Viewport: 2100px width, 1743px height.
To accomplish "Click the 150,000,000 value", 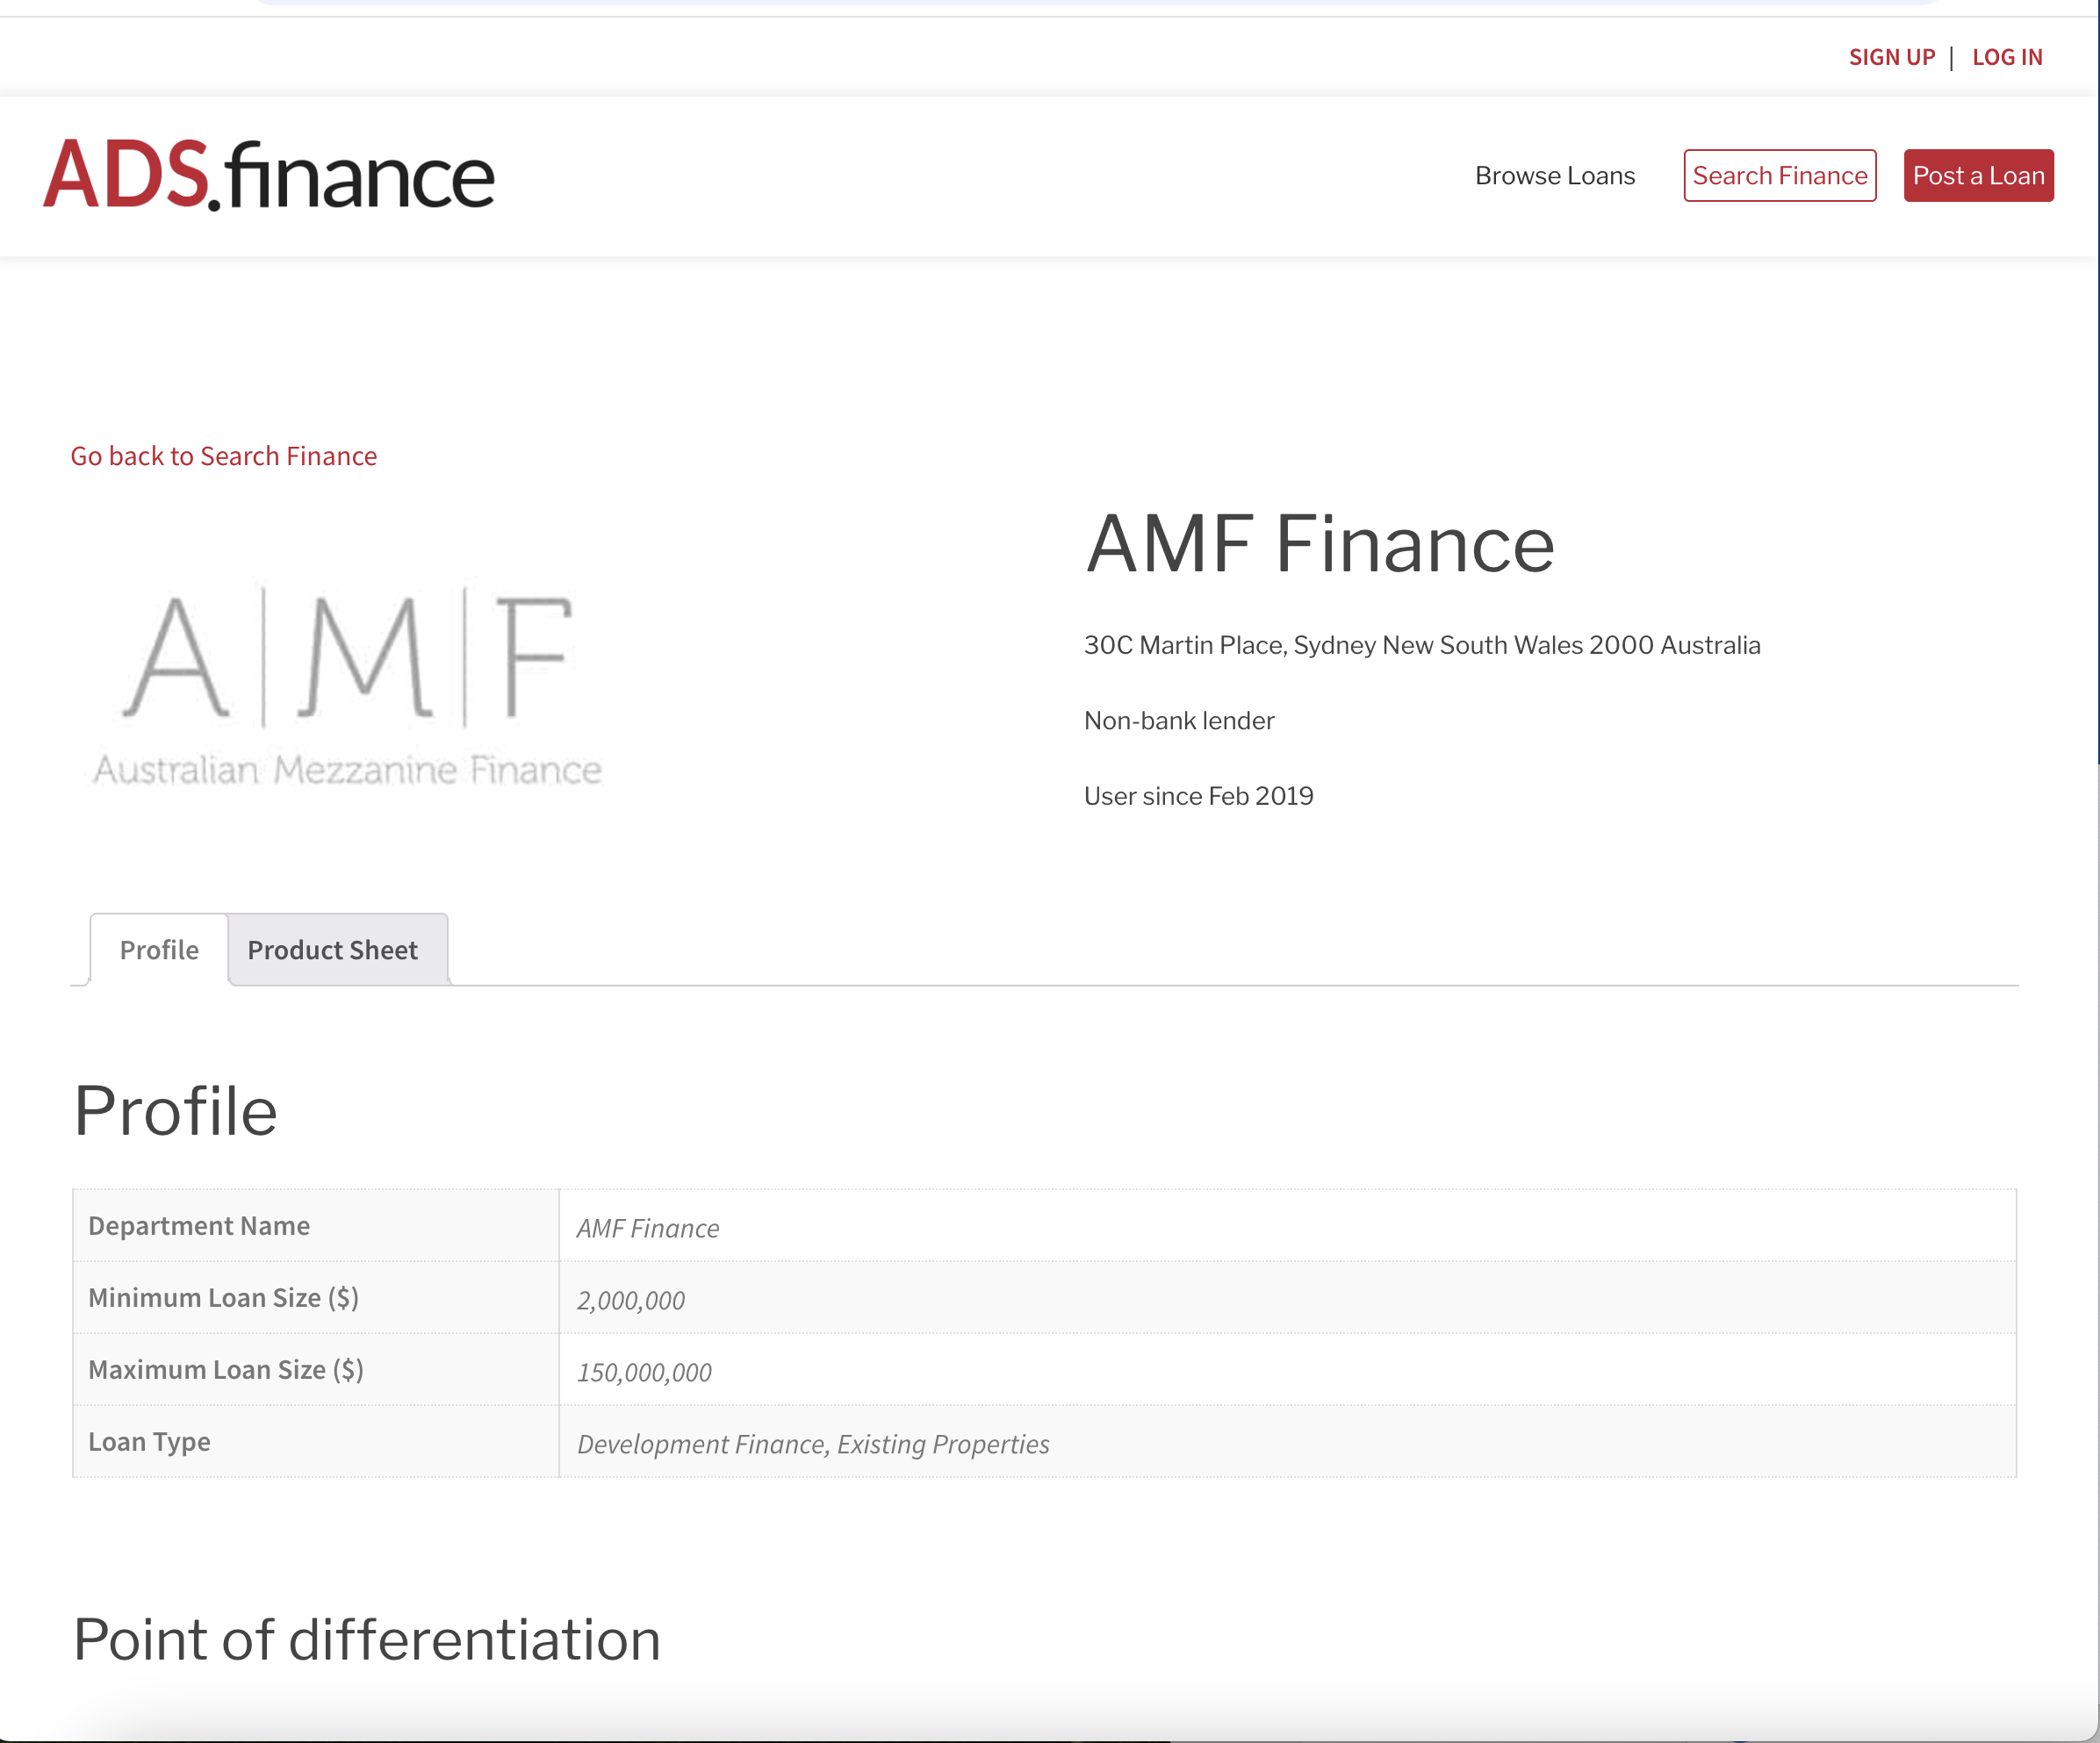I will pyautogui.click(x=644, y=1373).
